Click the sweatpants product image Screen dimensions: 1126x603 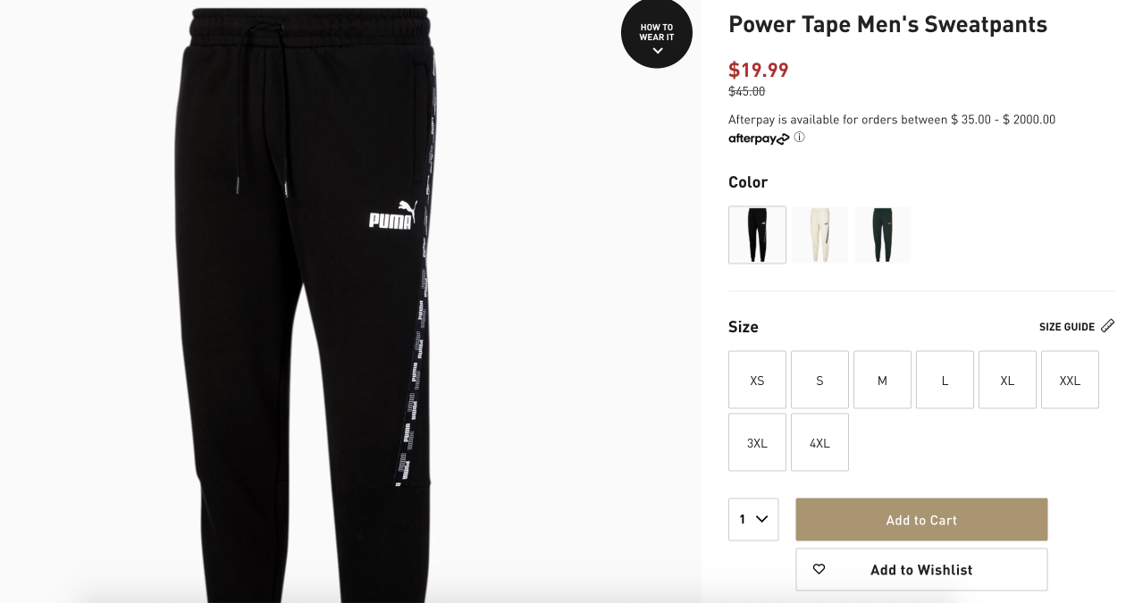coord(313,304)
